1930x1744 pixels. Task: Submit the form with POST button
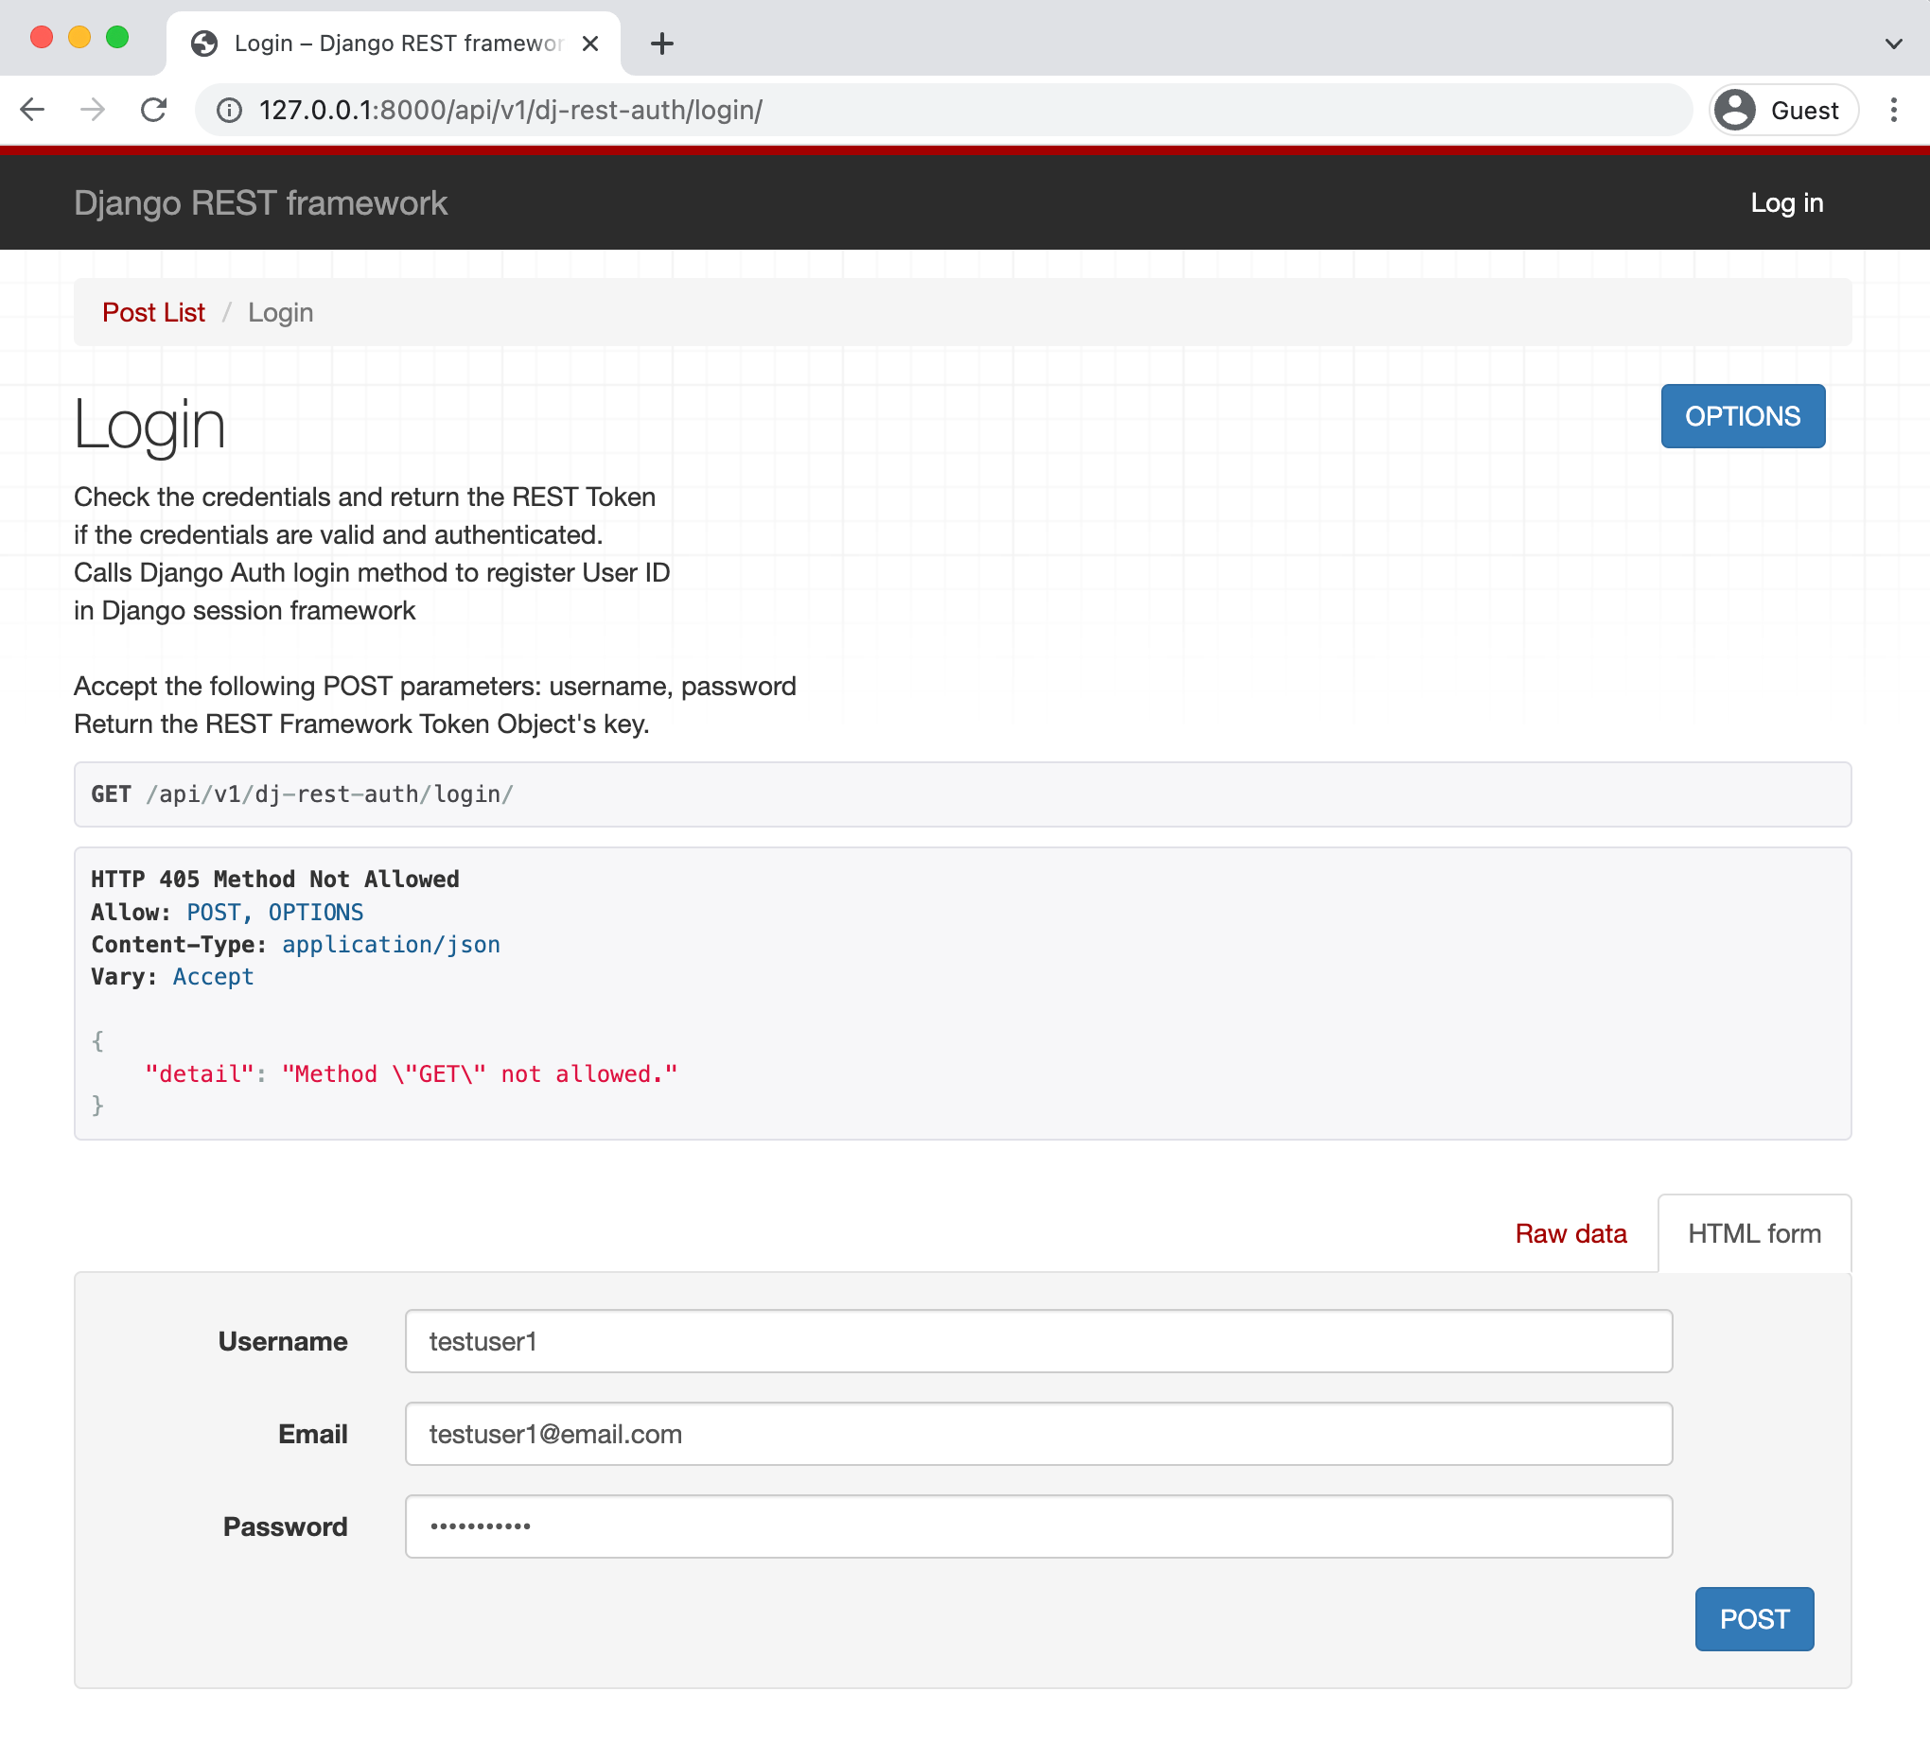[x=1754, y=1618]
